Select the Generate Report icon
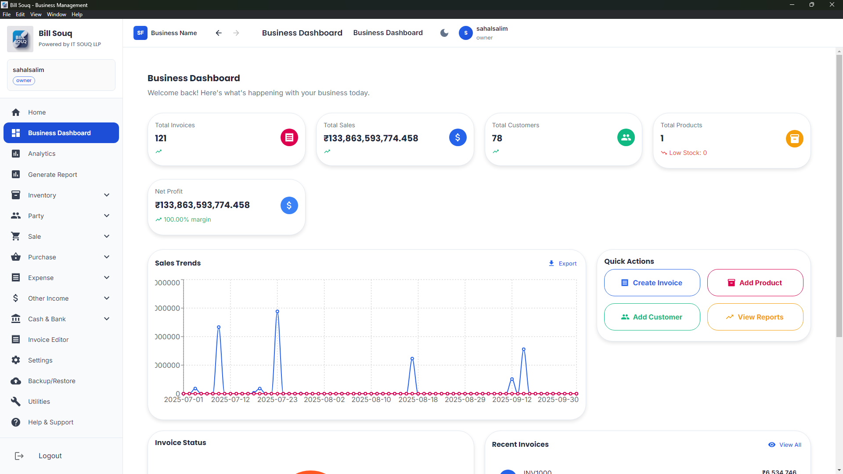 coord(16,174)
